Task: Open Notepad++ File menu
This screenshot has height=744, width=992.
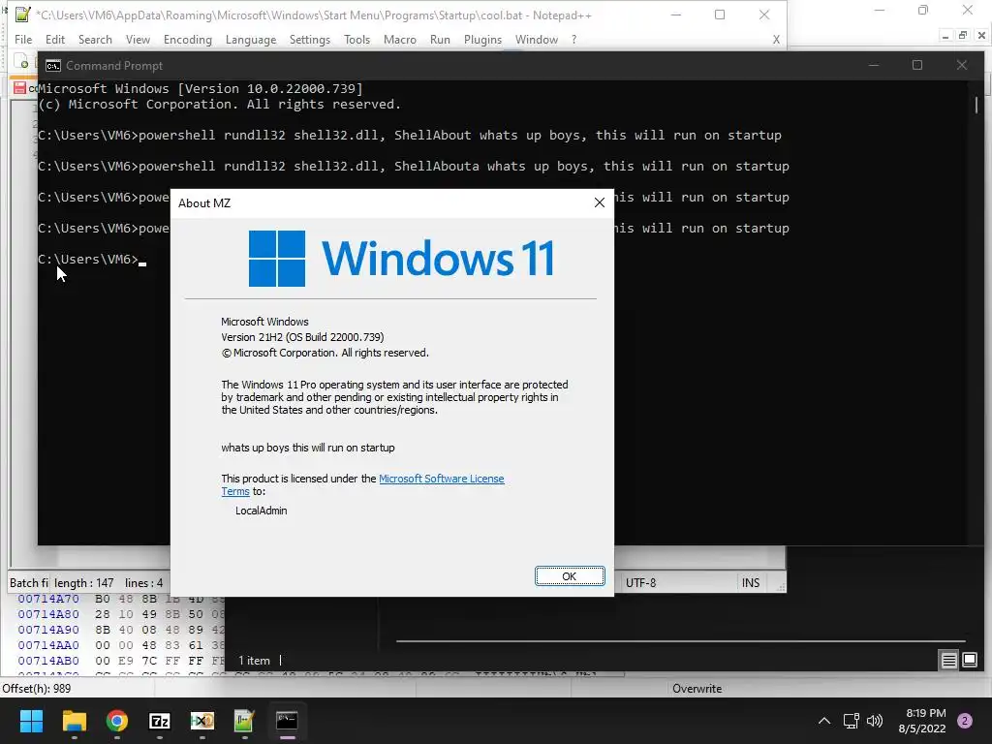Action: [x=23, y=39]
